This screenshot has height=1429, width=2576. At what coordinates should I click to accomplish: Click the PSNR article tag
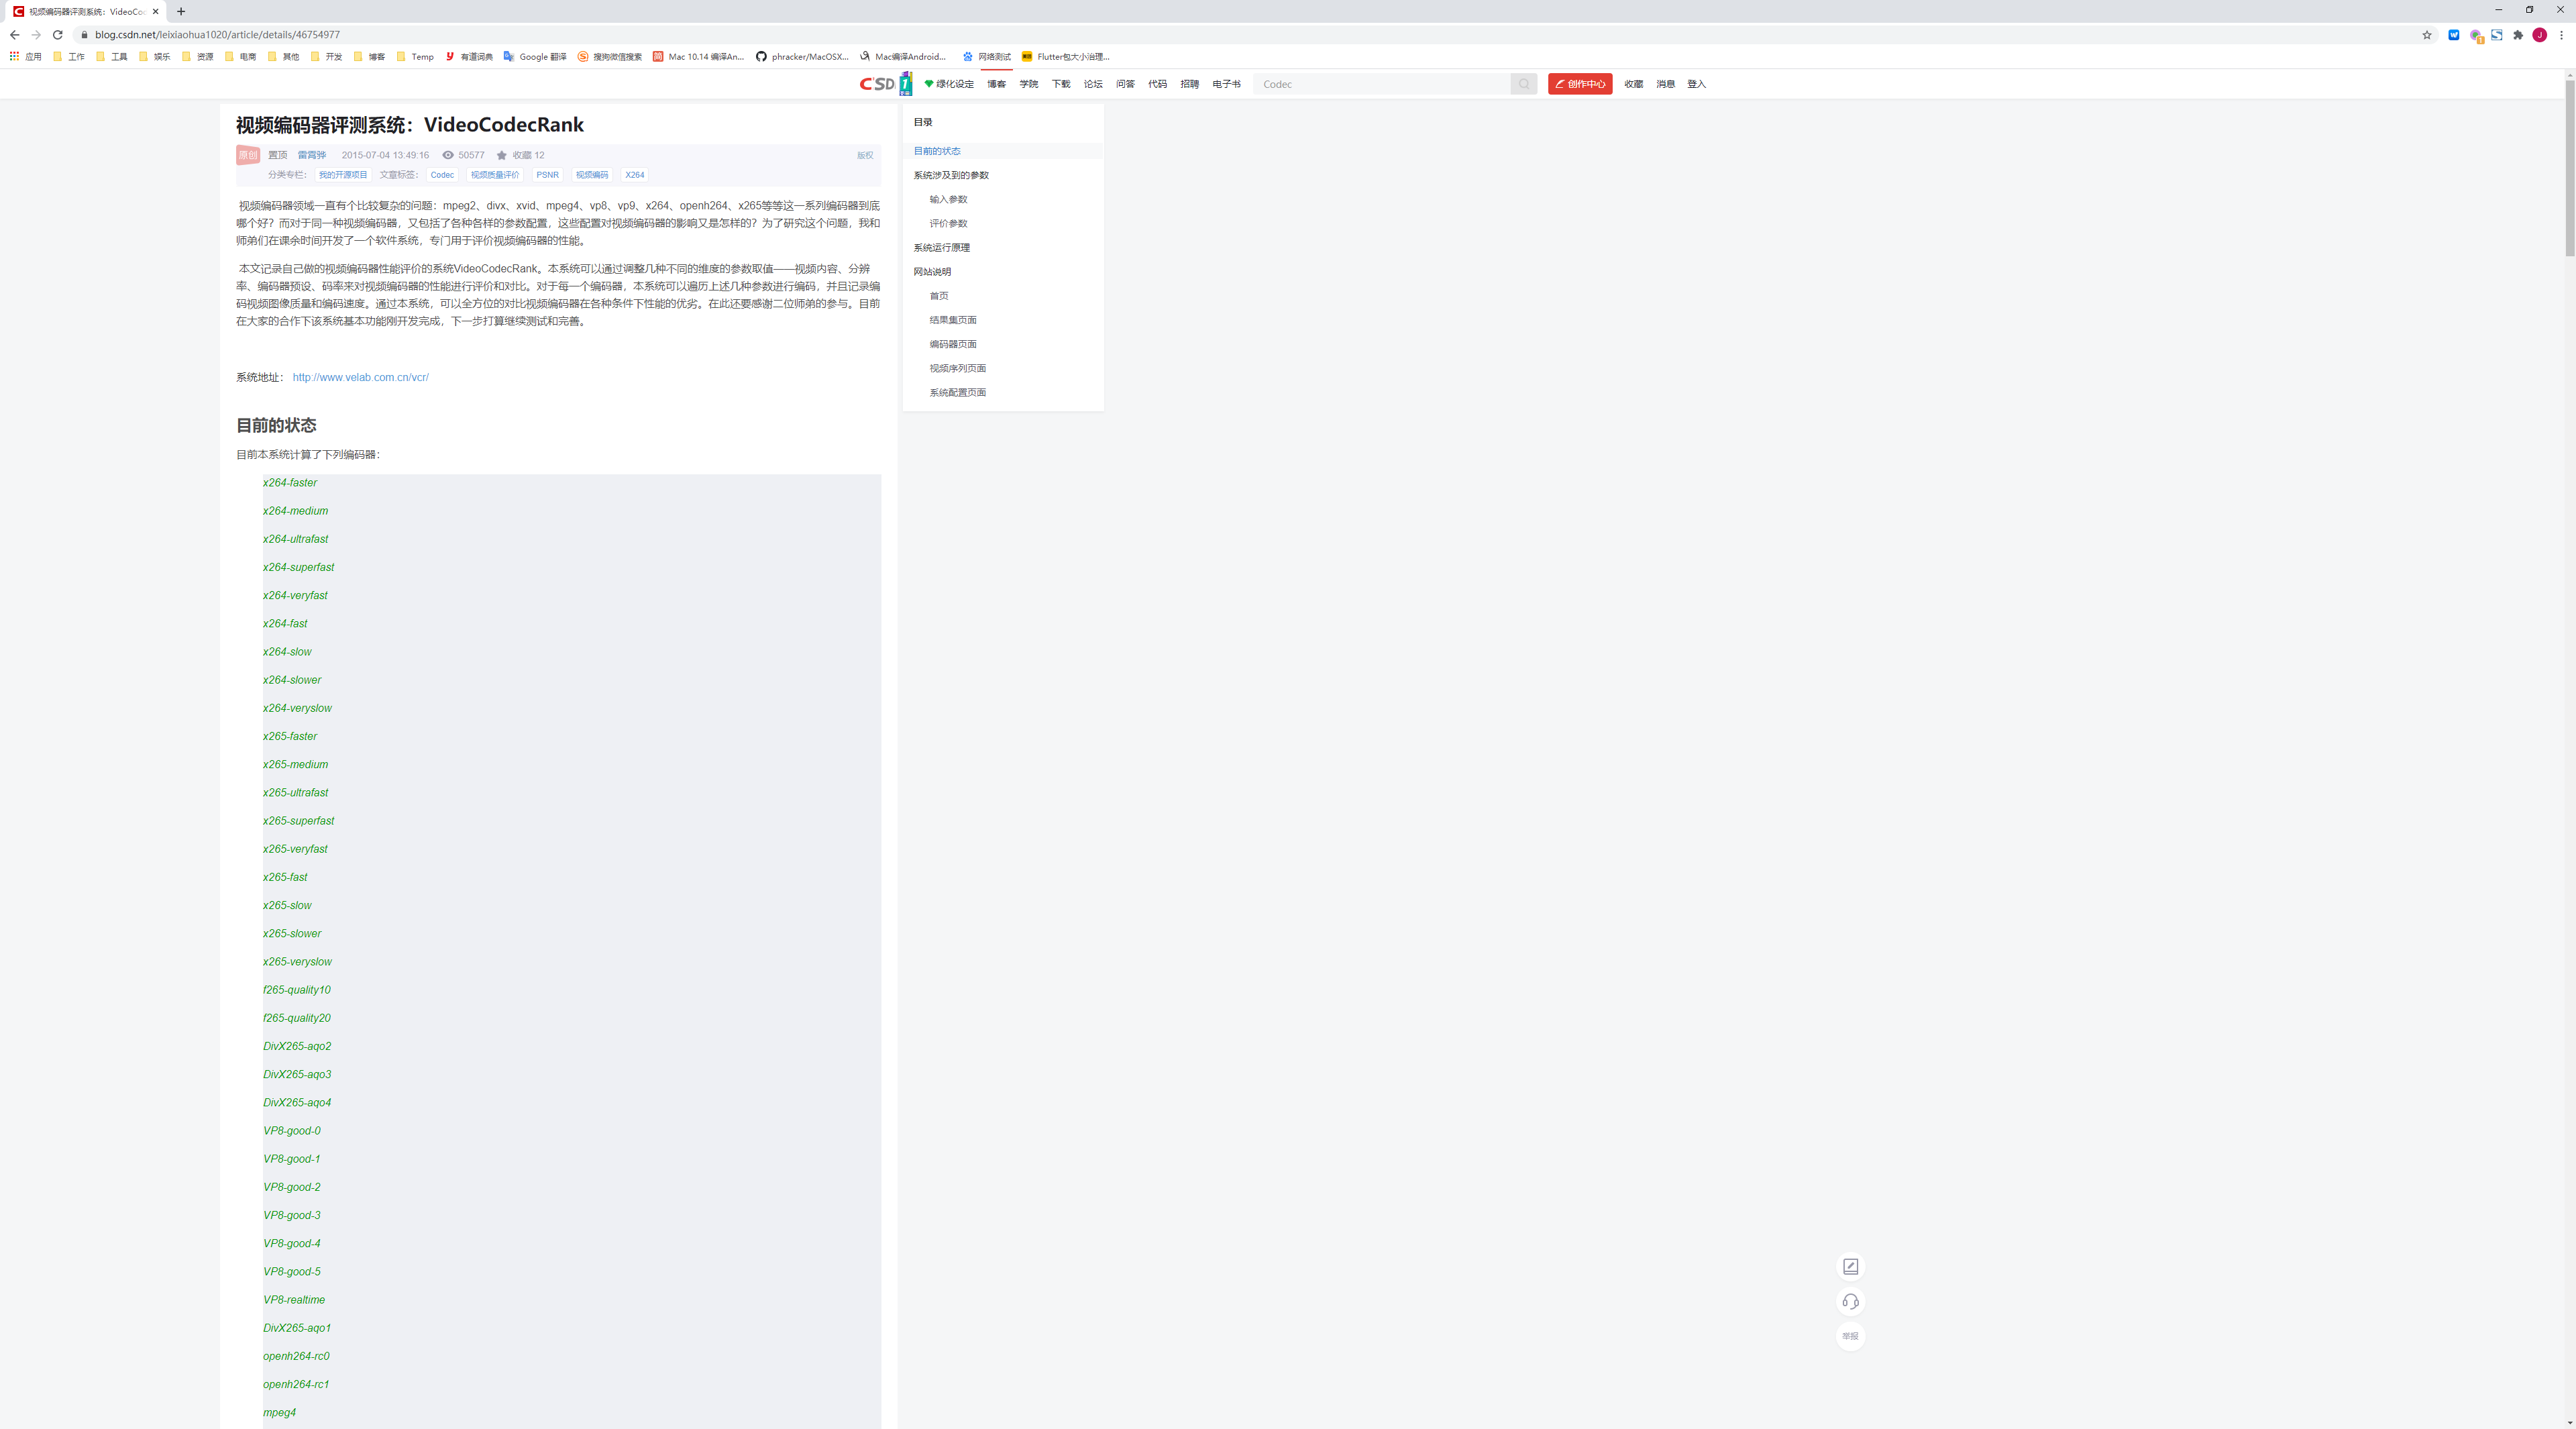(x=547, y=175)
